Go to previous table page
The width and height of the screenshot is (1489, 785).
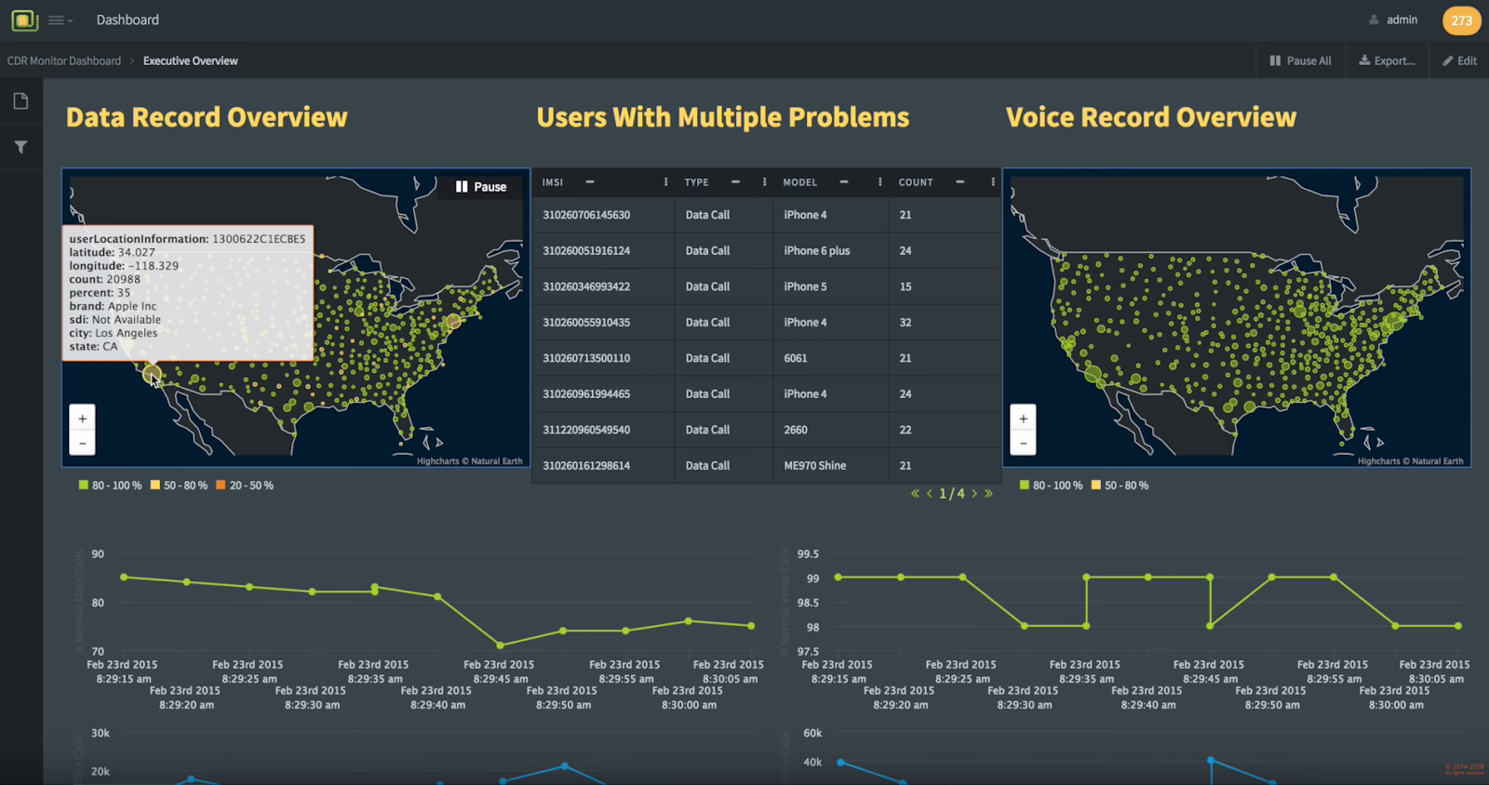[x=929, y=494]
